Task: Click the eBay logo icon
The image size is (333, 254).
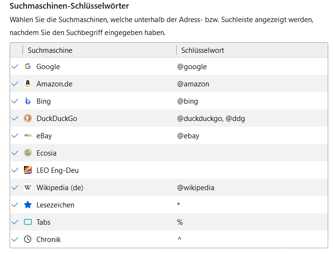Action: pos(28,136)
